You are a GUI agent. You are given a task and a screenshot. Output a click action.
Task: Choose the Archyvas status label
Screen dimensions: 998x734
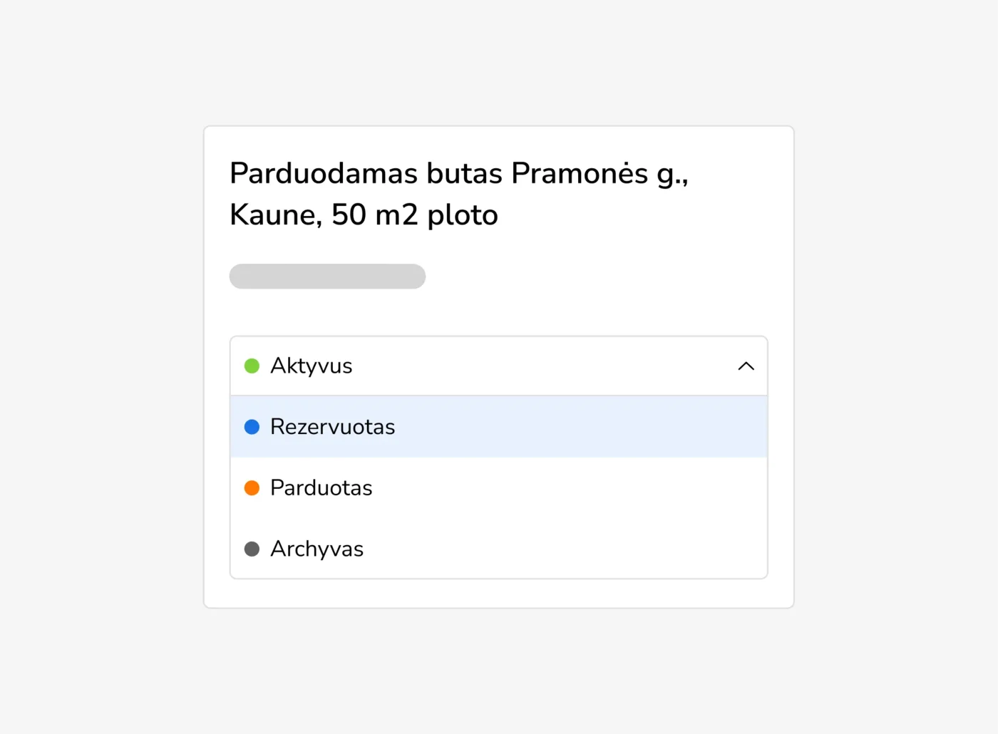click(x=317, y=549)
